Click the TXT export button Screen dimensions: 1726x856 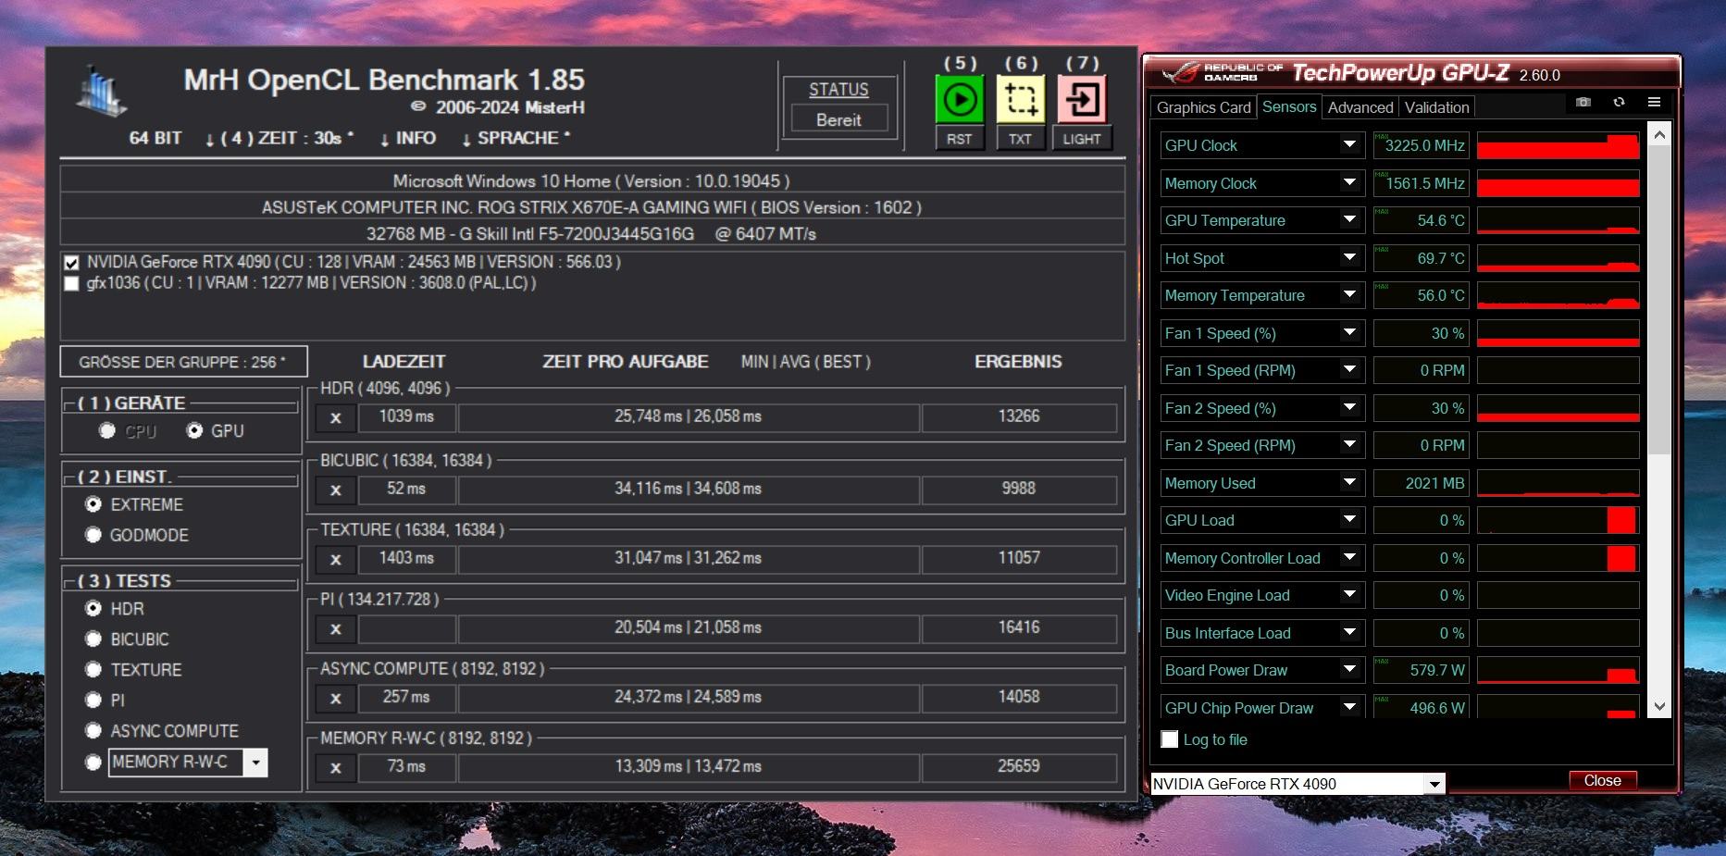pyautogui.click(x=1020, y=139)
